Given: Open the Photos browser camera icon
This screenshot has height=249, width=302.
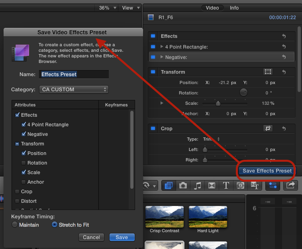Looking at the screenshot, I should click(183, 185).
